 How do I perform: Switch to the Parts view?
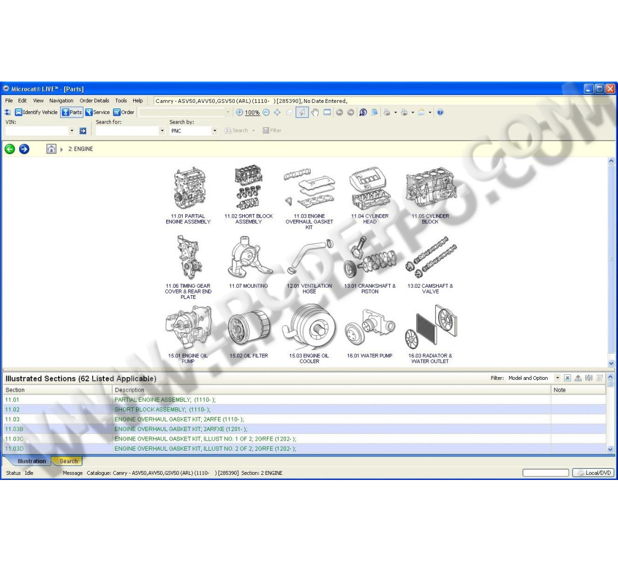tap(72, 112)
